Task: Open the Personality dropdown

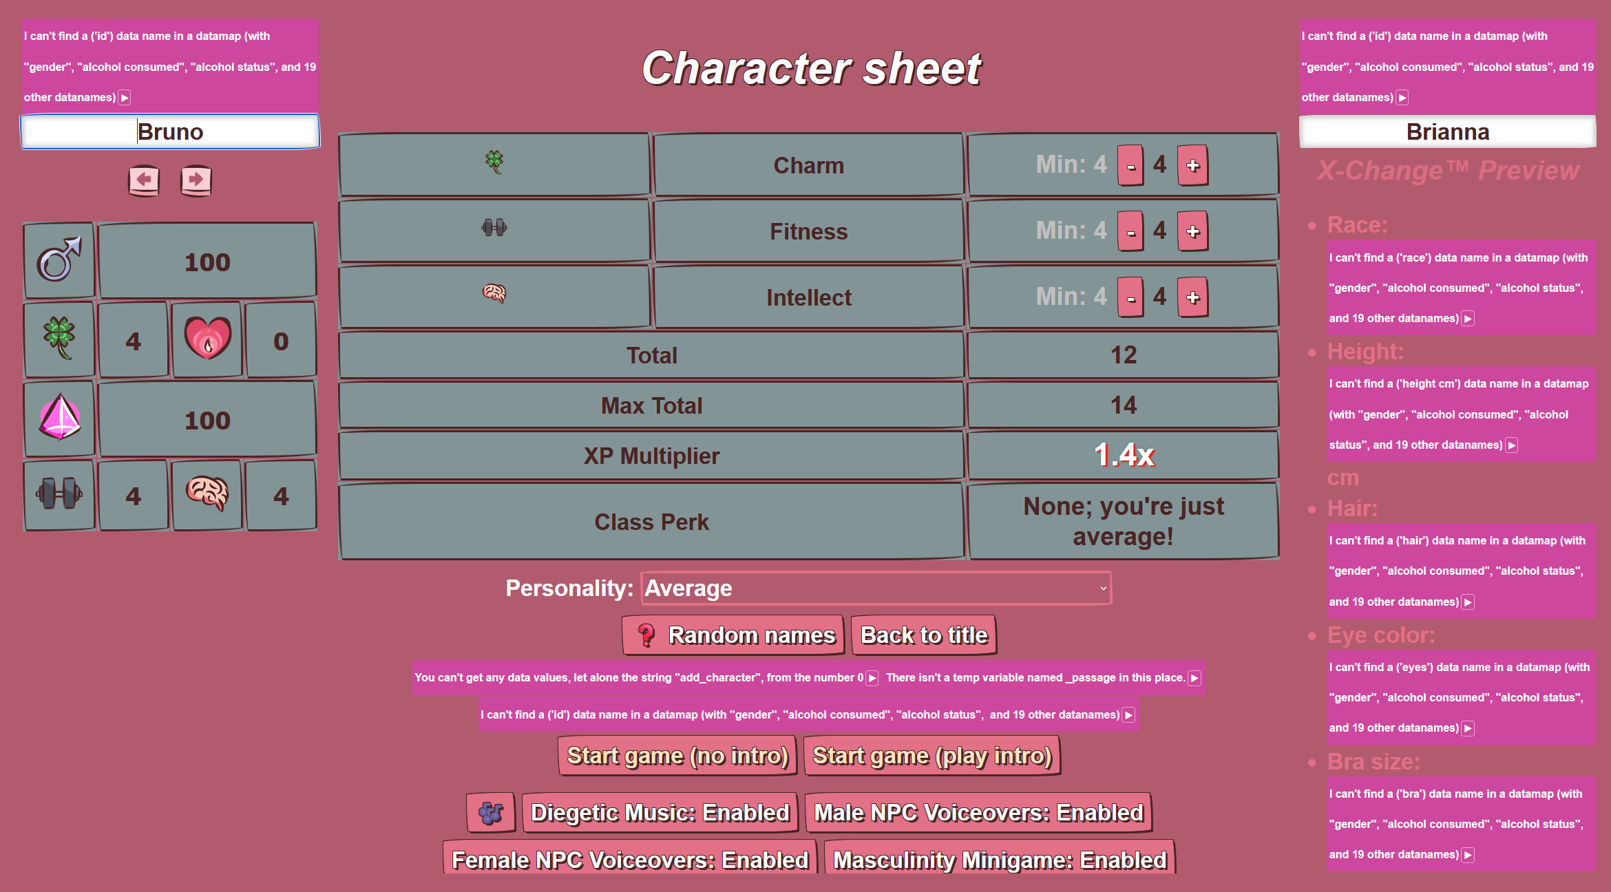Action: [x=874, y=588]
